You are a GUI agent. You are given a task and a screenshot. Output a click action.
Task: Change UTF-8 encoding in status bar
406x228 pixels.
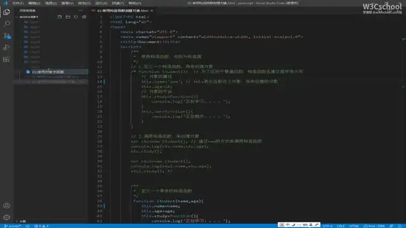(327, 226)
